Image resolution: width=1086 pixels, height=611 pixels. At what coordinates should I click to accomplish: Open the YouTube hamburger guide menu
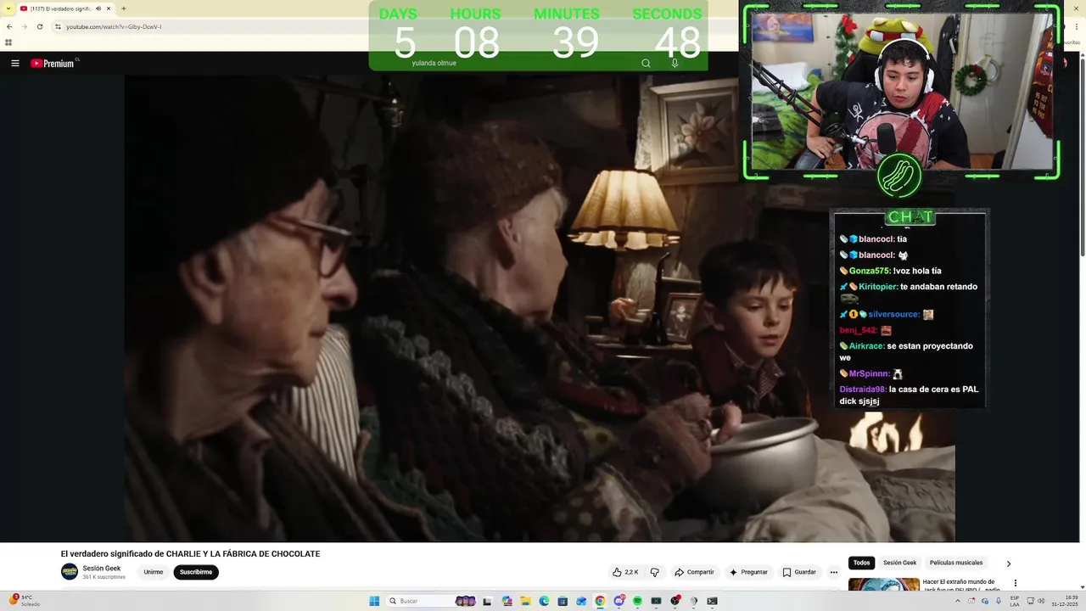(x=14, y=63)
